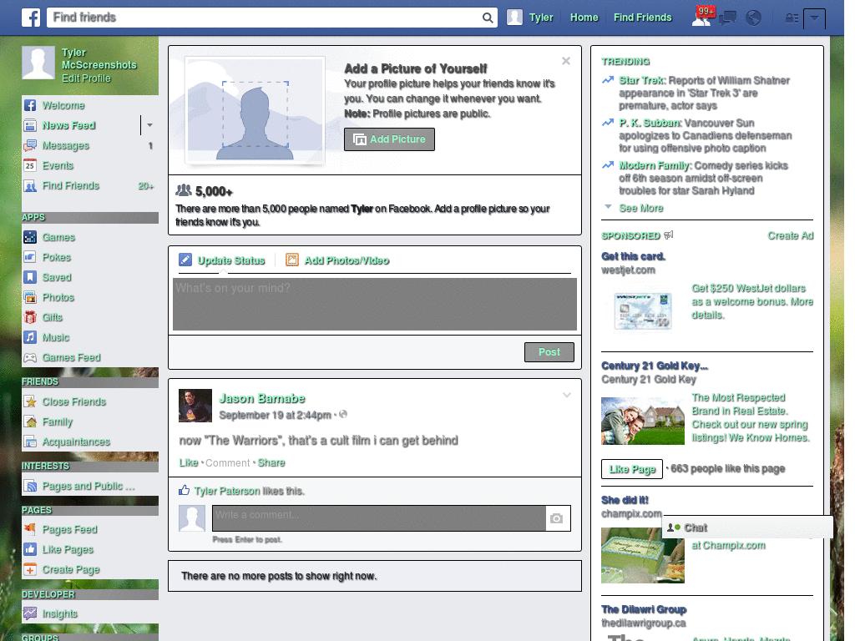This screenshot has width=855, height=641.
Task: Click Edit Profile link
Action: (x=86, y=78)
